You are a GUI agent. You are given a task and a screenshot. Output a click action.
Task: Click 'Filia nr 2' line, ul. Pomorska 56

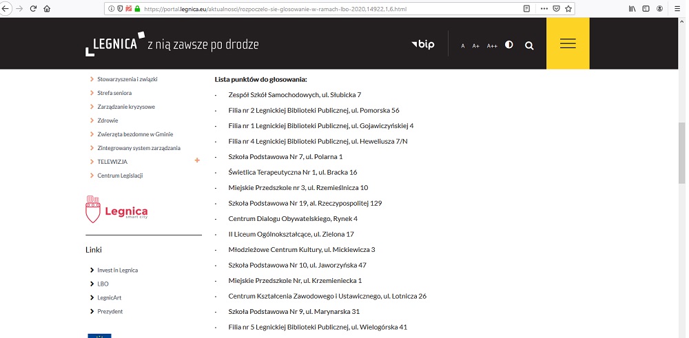point(313,110)
